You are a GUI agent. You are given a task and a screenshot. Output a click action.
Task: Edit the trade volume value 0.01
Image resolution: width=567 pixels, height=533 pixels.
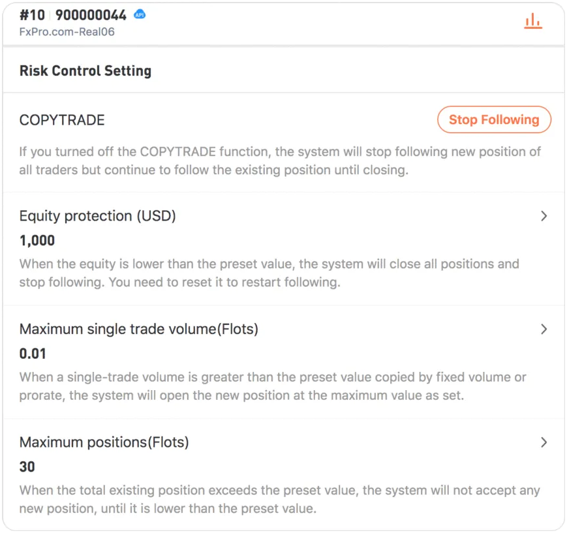[33, 354]
